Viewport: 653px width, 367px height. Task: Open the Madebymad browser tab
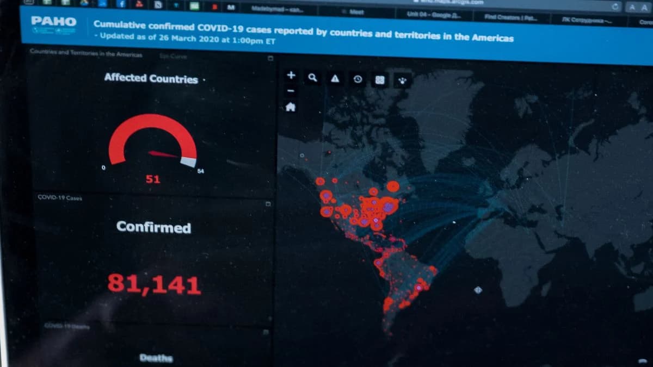pos(276,9)
